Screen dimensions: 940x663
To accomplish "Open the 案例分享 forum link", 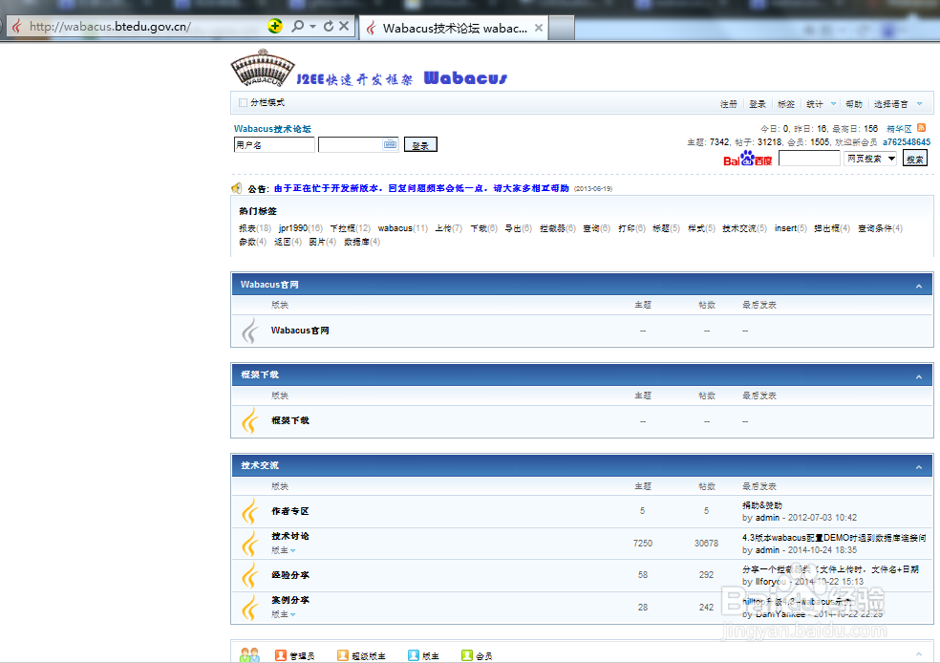I will pos(290,600).
